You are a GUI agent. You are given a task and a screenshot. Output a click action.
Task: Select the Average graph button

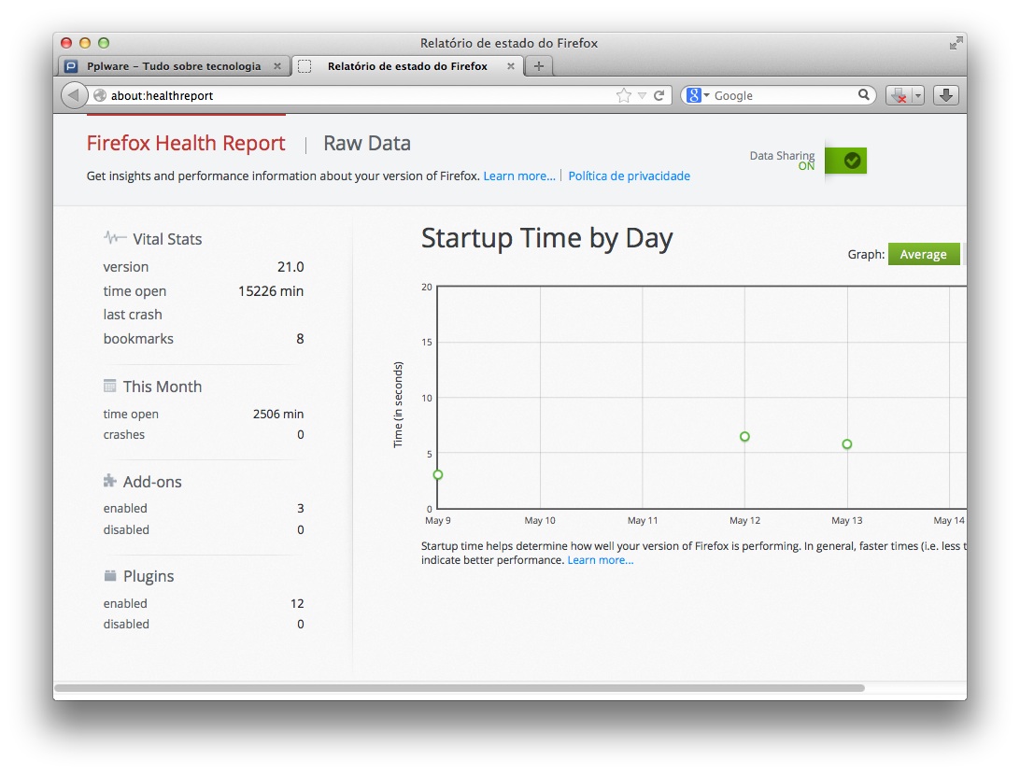point(924,254)
